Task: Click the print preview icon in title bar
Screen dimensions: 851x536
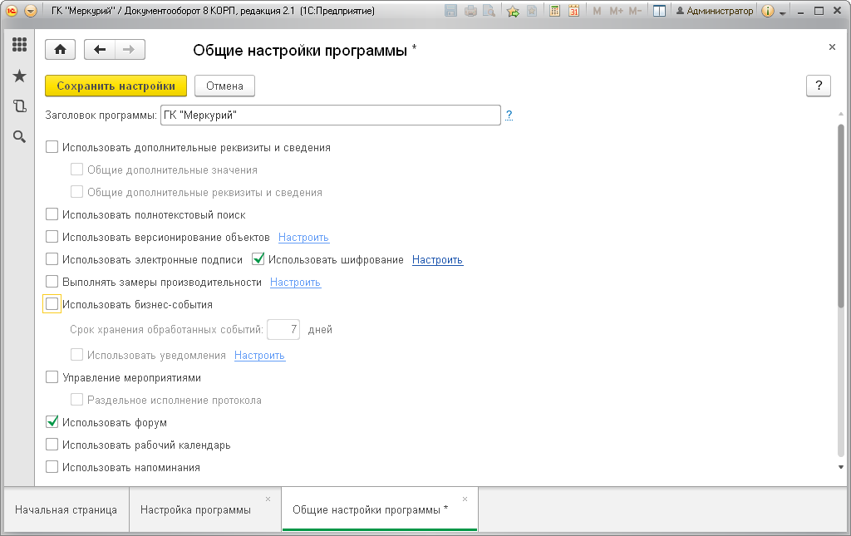Action: click(x=489, y=11)
